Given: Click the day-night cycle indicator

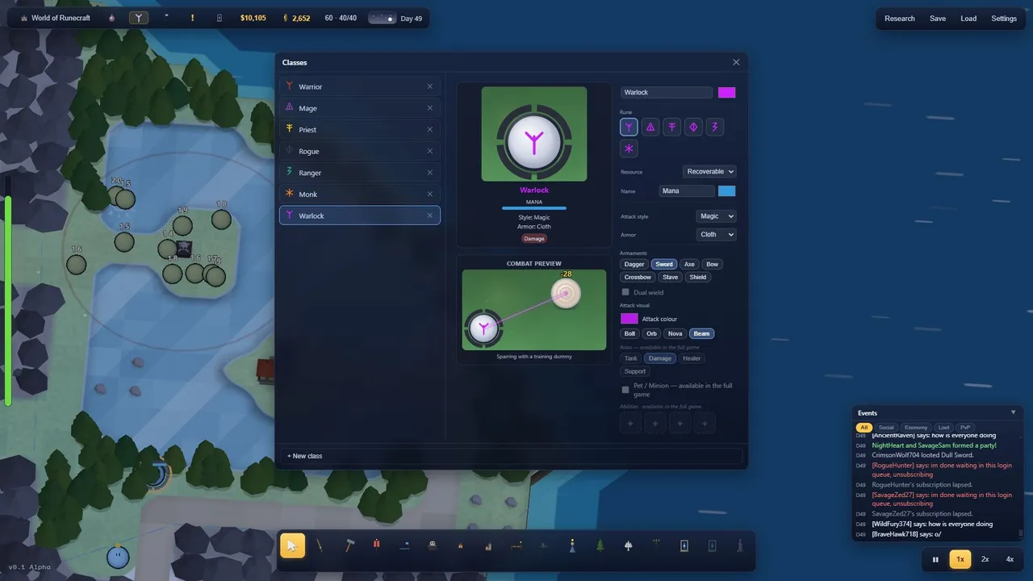Looking at the screenshot, I should [382, 18].
